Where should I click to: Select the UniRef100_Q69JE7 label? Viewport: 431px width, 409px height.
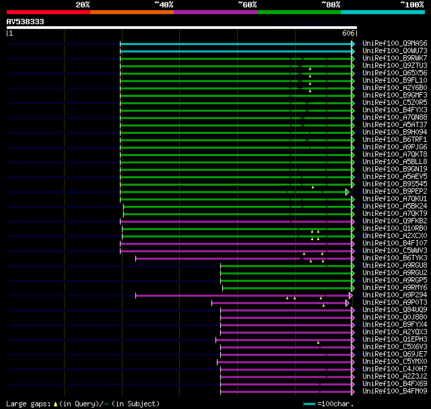[395, 355]
